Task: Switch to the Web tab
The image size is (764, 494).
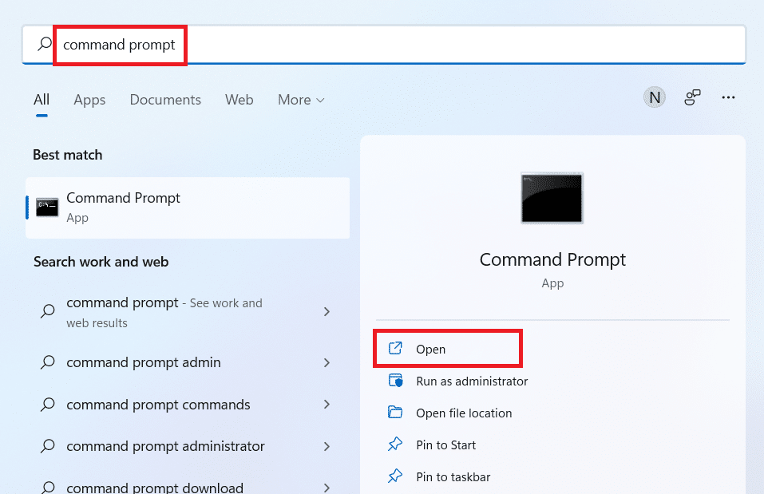Action: pos(239,100)
